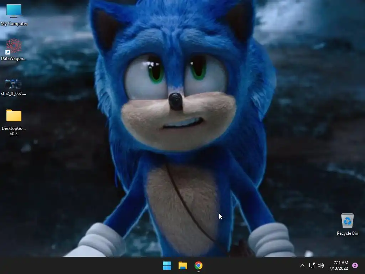Screen dimensions: 365x274
Task: Show hidden system tray icons
Action: (302, 265)
